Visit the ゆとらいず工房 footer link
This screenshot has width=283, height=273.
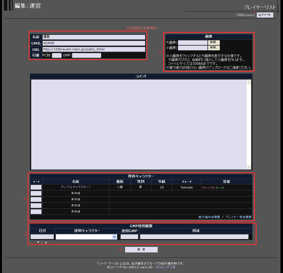pyautogui.click(x=165, y=267)
